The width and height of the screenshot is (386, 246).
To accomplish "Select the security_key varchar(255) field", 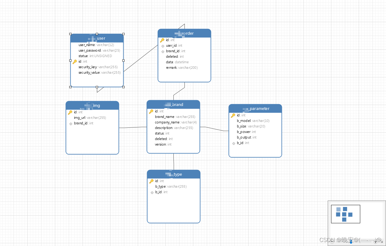I will coord(98,67).
